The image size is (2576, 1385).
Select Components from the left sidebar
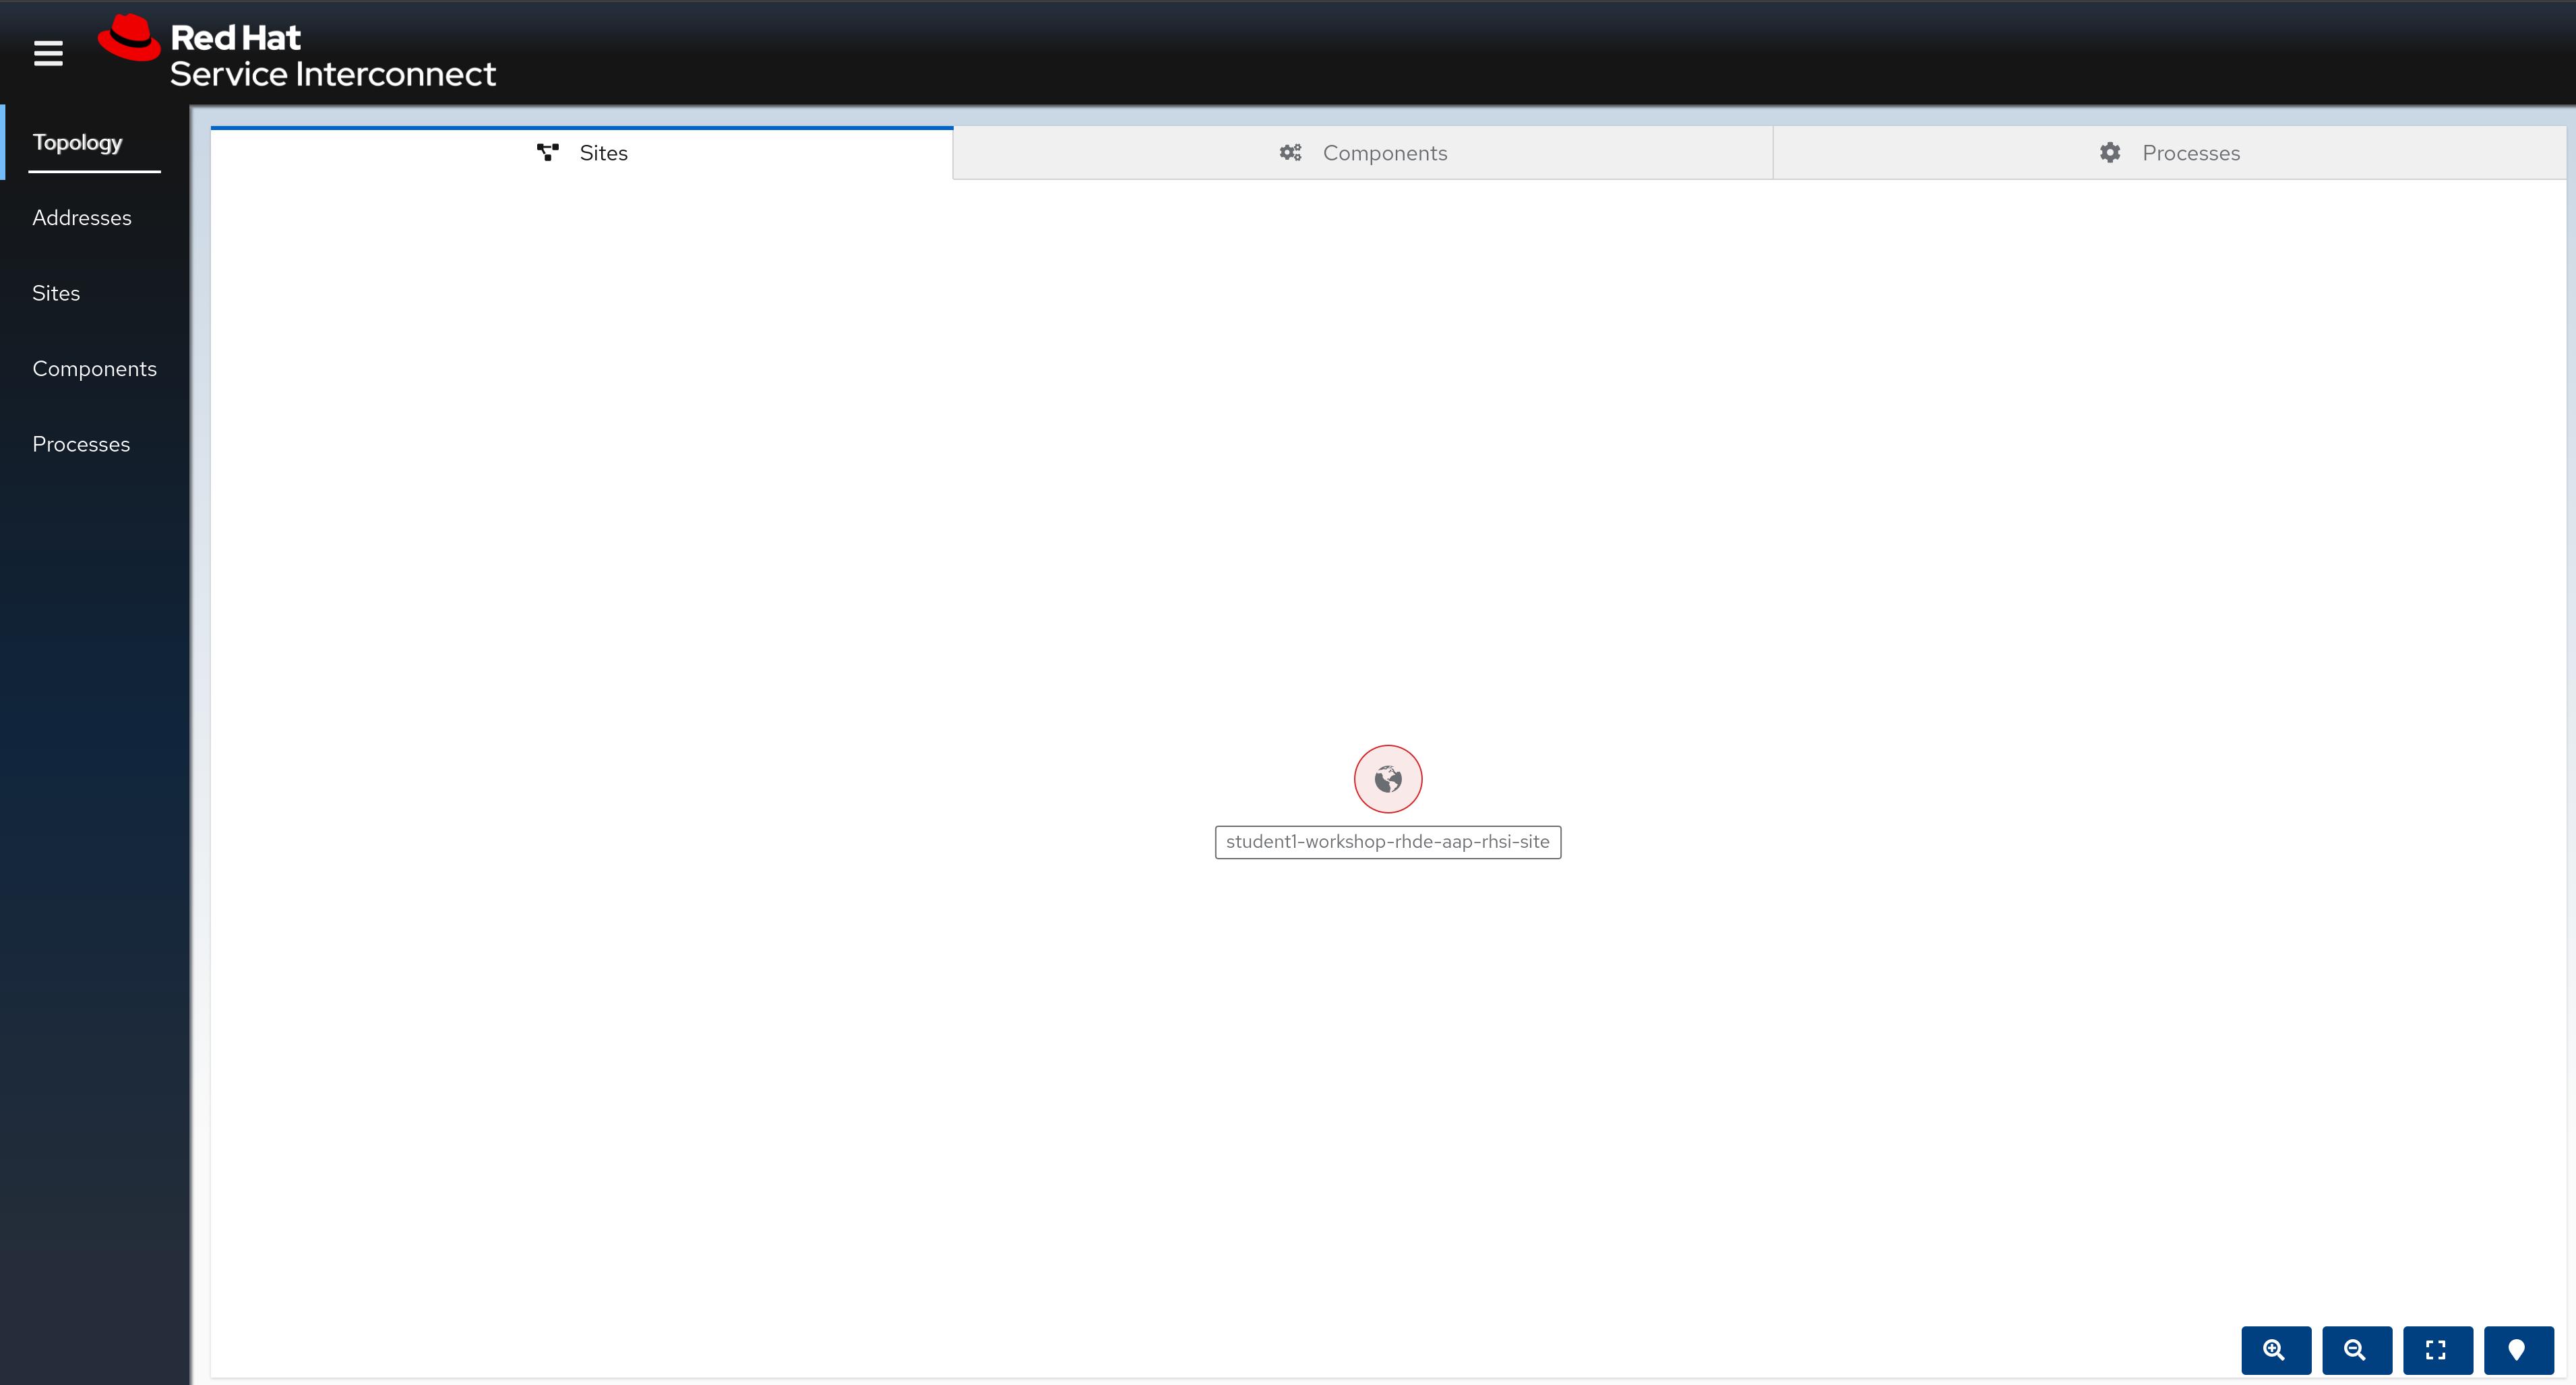tap(94, 369)
